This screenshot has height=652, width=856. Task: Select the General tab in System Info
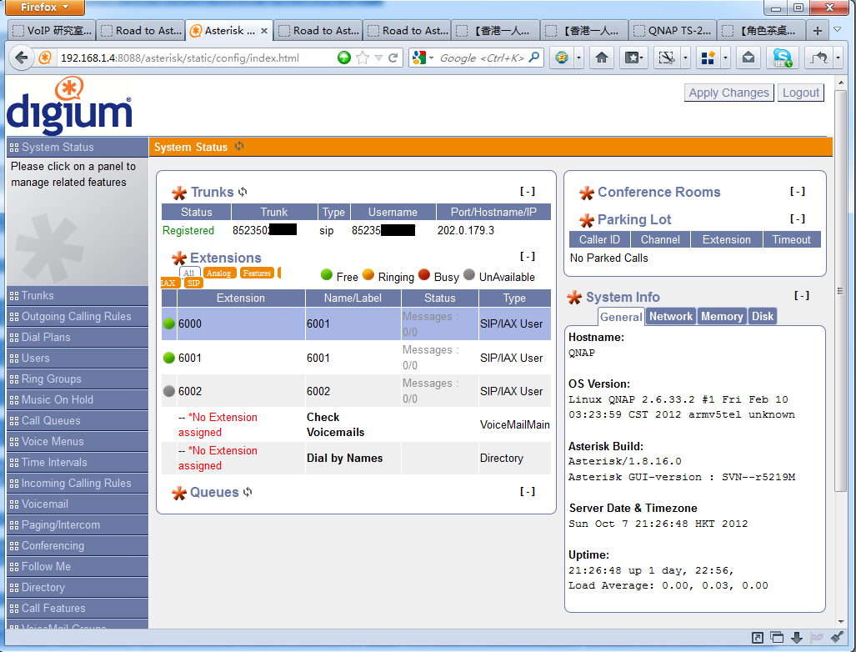coord(621,317)
